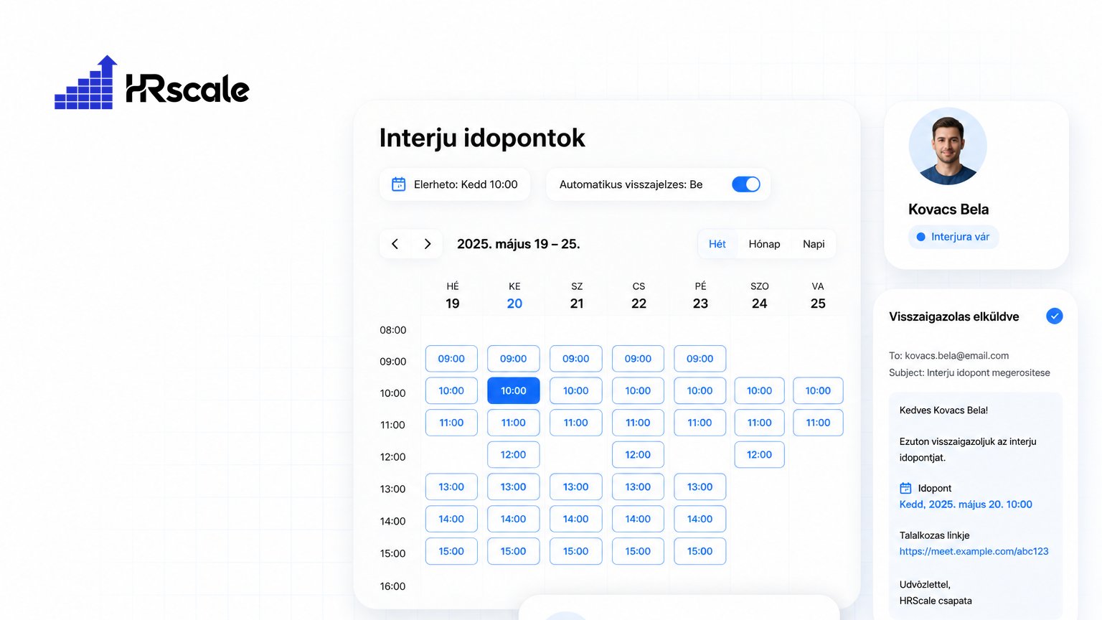
Task: Click the Kovacs Bela name
Action: (x=948, y=210)
